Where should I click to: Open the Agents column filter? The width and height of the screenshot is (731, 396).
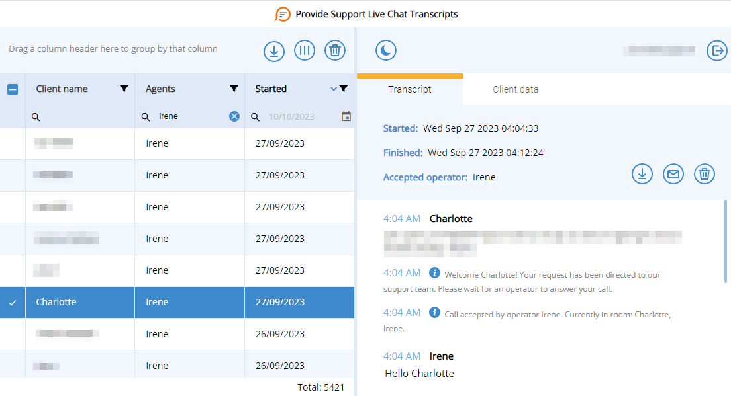coord(233,88)
